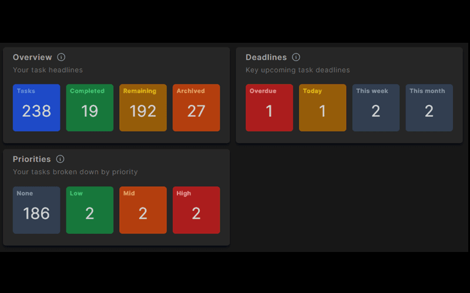The width and height of the screenshot is (470, 293).
Task: Select the Overdue deadline tile
Action: click(x=269, y=108)
